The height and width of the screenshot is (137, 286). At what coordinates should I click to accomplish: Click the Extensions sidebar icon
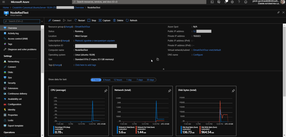(5, 88)
